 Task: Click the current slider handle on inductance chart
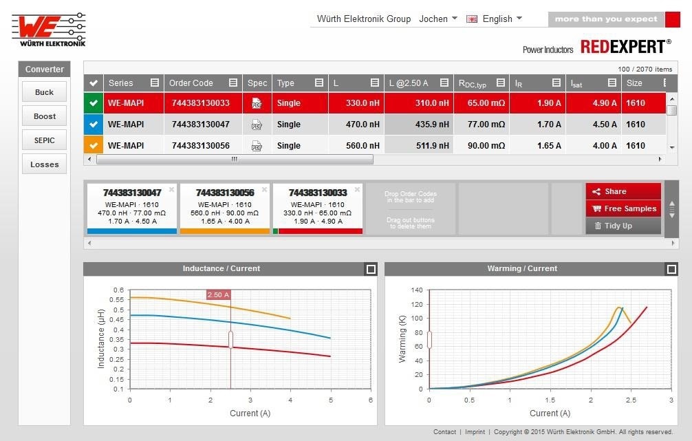(x=230, y=339)
